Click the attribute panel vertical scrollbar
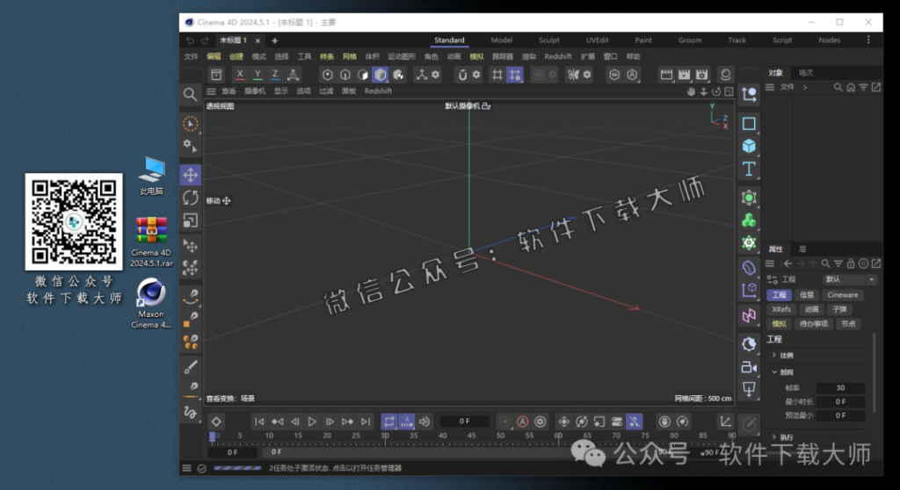This screenshot has height=490, width=900. pos(874,373)
